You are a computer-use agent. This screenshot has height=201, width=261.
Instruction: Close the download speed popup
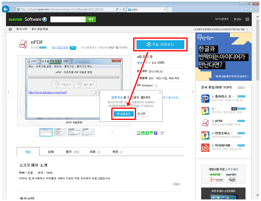(160, 93)
